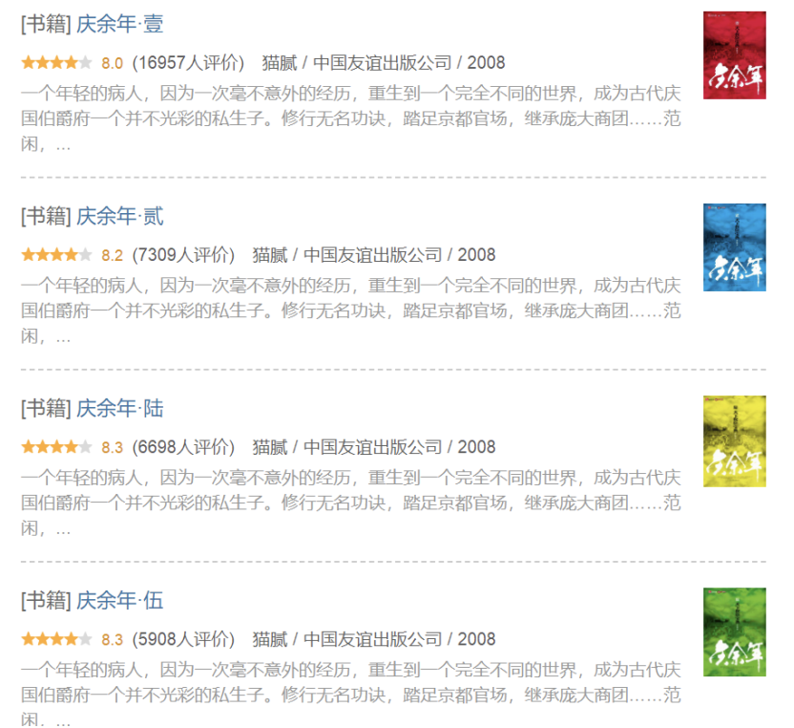Select the 庆余年·陆 title link

(120, 409)
